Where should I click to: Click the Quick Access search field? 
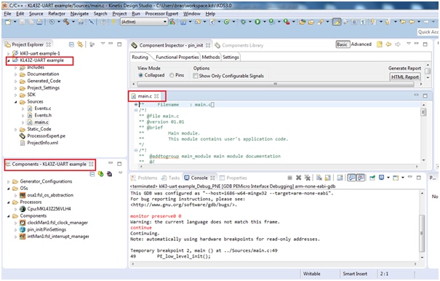(x=428, y=32)
